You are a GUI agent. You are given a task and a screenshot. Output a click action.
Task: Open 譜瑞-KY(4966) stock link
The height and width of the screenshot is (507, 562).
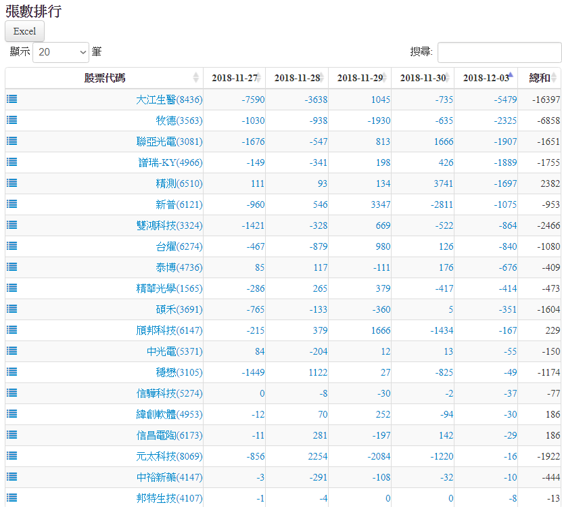pos(170,162)
